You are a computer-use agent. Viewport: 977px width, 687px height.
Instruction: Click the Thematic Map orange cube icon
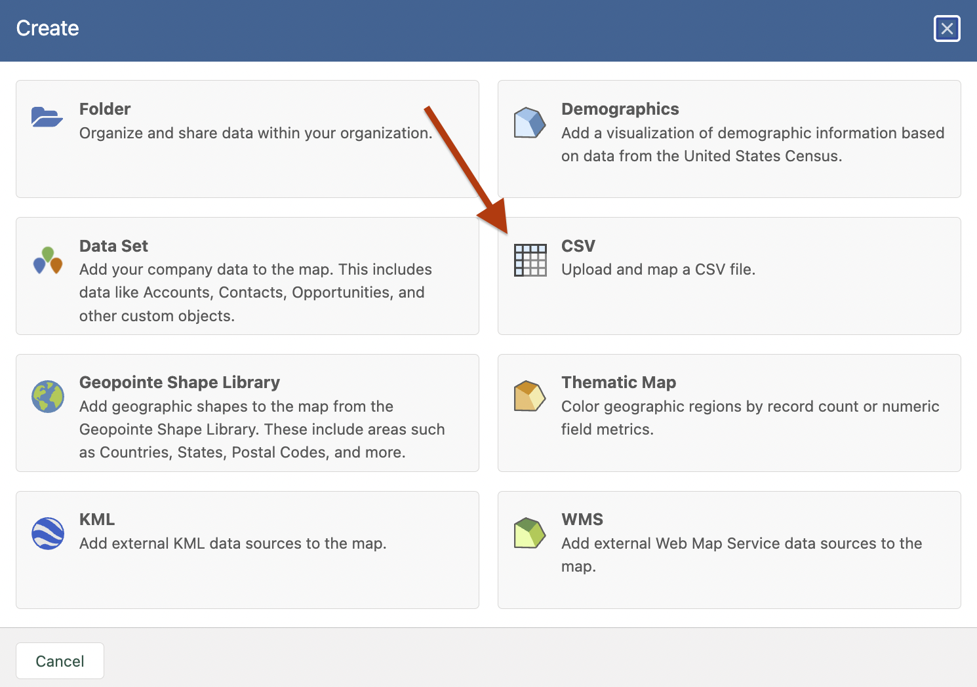530,396
